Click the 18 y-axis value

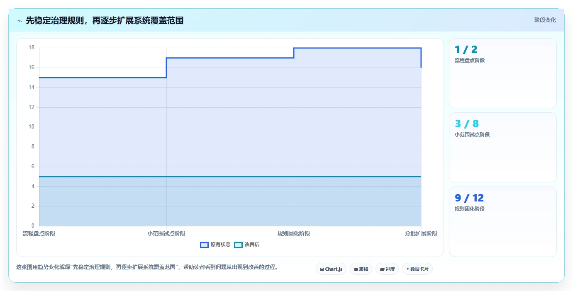point(32,48)
